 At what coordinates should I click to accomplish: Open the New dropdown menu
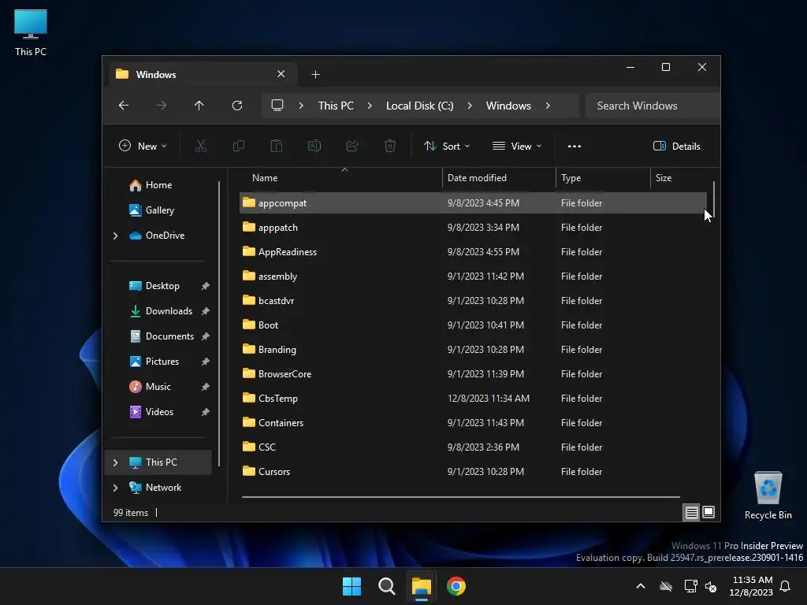[x=143, y=146]
